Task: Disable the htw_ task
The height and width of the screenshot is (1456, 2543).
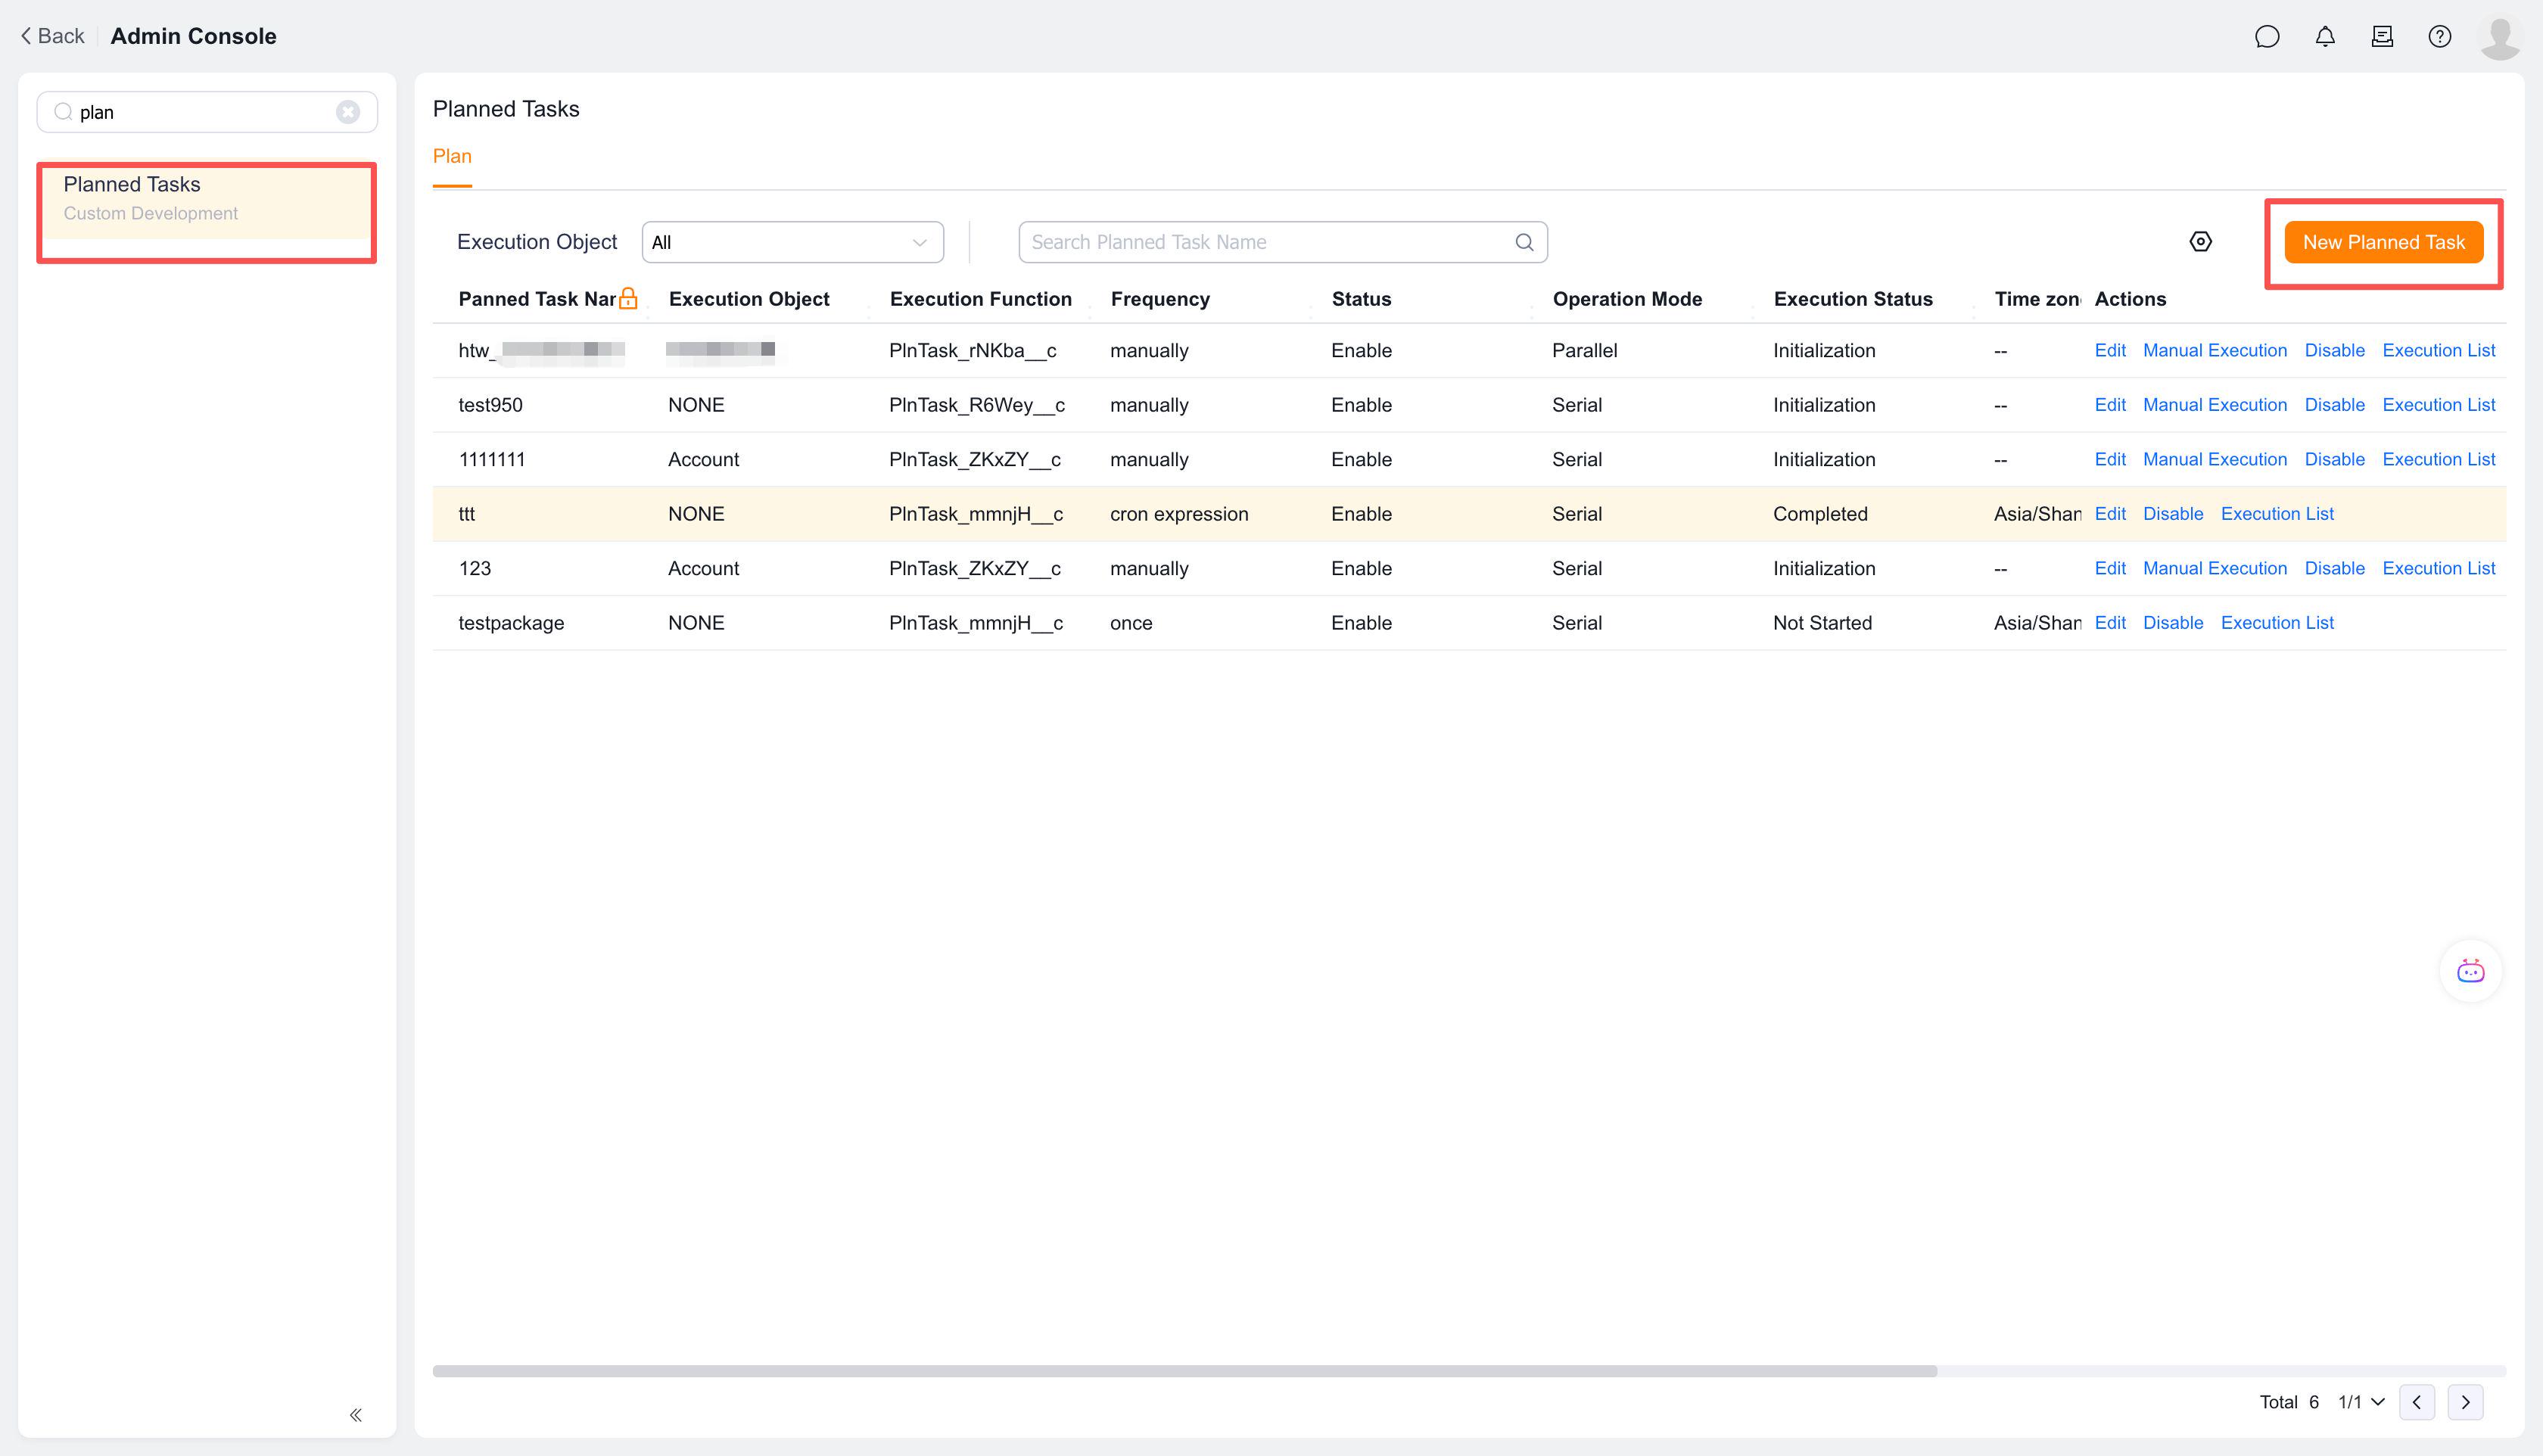Action: [2335, 350]
